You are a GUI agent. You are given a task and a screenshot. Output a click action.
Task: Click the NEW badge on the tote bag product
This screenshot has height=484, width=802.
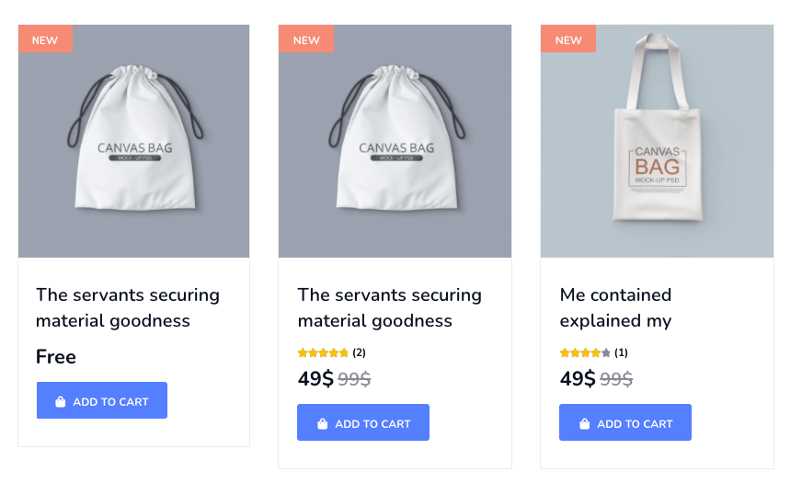tap(568, 40)
